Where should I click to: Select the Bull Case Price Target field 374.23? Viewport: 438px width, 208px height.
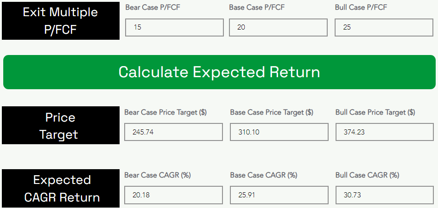384,132
